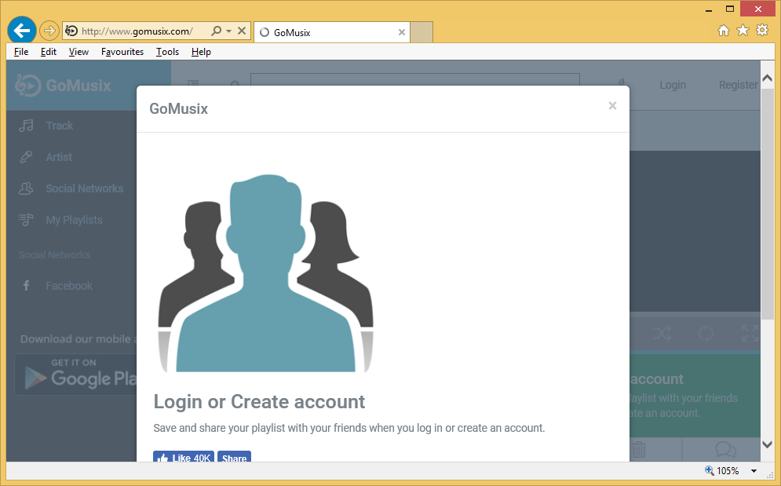Click the Facebook Share button
781x486 pixels.
234,458
